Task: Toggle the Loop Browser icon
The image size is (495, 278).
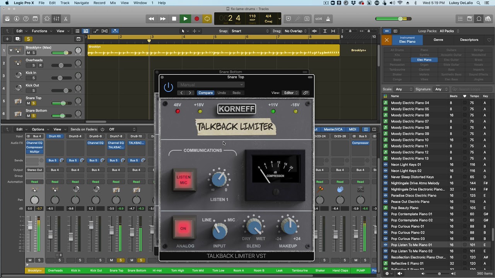Action: pyautogui.click(x=479, y=19)
